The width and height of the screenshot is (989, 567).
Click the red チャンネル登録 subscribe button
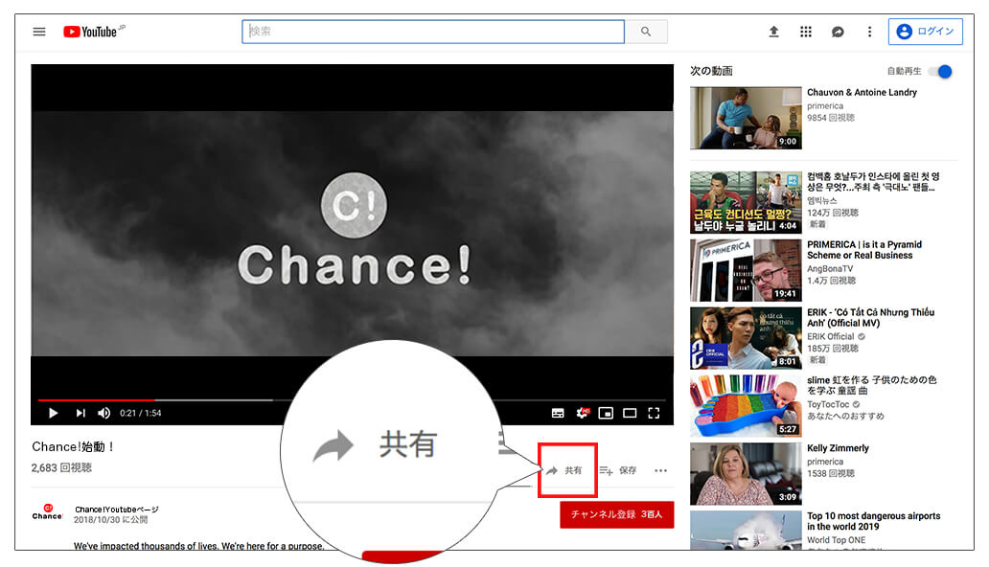[x=616, y=514]
